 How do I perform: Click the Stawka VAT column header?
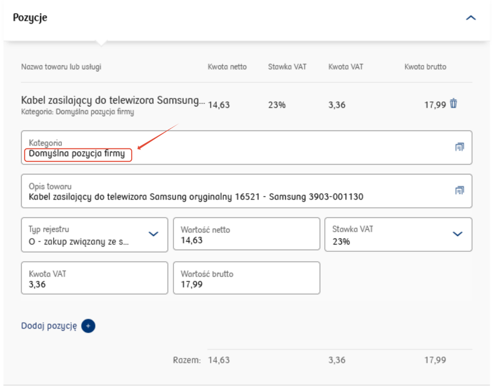coord(287,67)
